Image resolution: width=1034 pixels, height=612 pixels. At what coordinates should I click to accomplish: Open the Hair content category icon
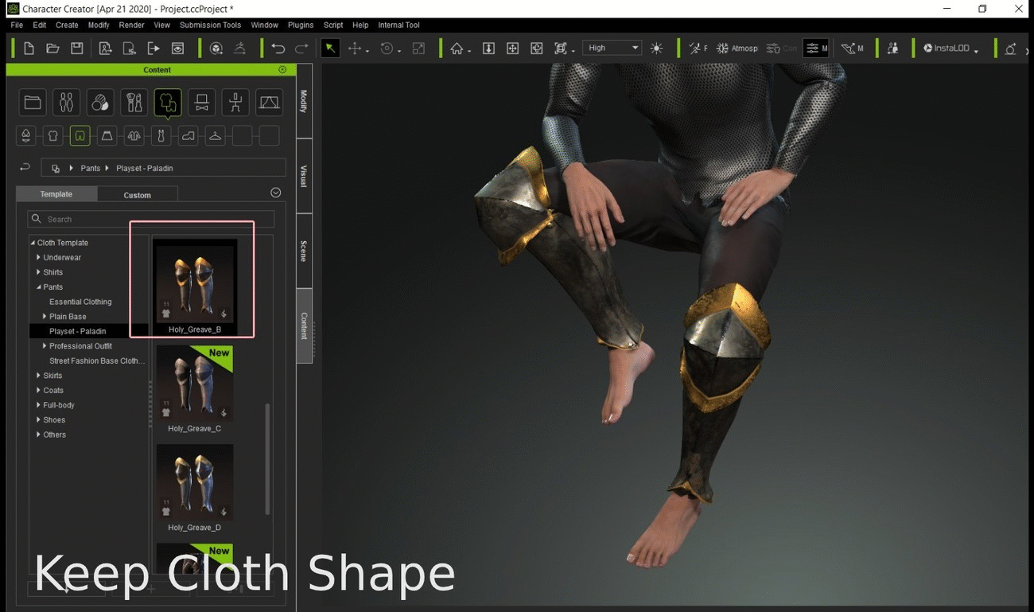pos(100,103)
